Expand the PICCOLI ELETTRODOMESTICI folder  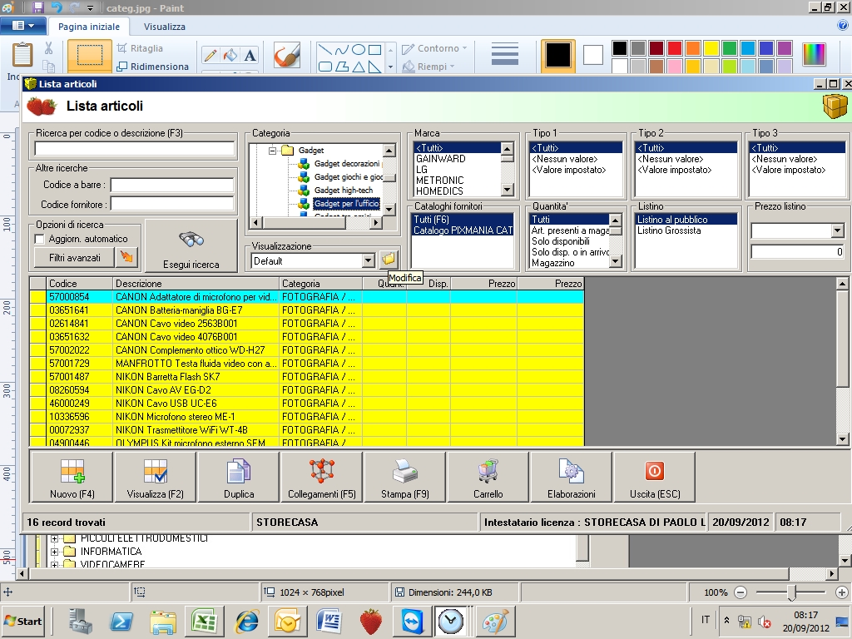point(54,539)
